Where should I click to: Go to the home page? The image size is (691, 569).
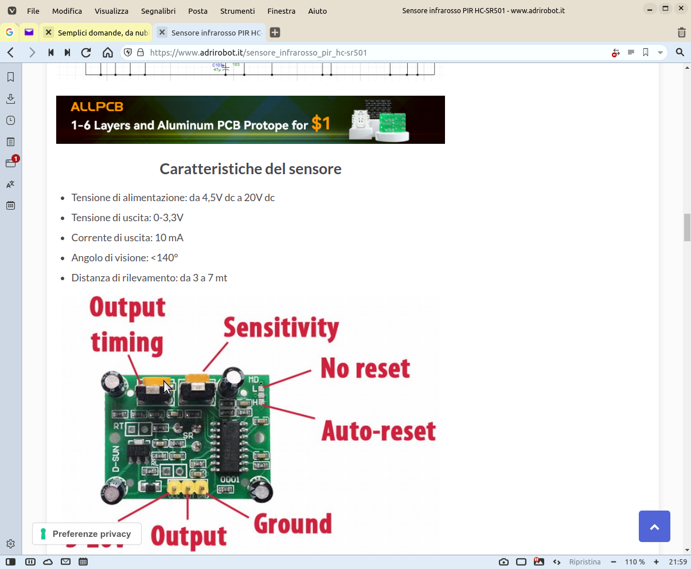tap(107, 53)
